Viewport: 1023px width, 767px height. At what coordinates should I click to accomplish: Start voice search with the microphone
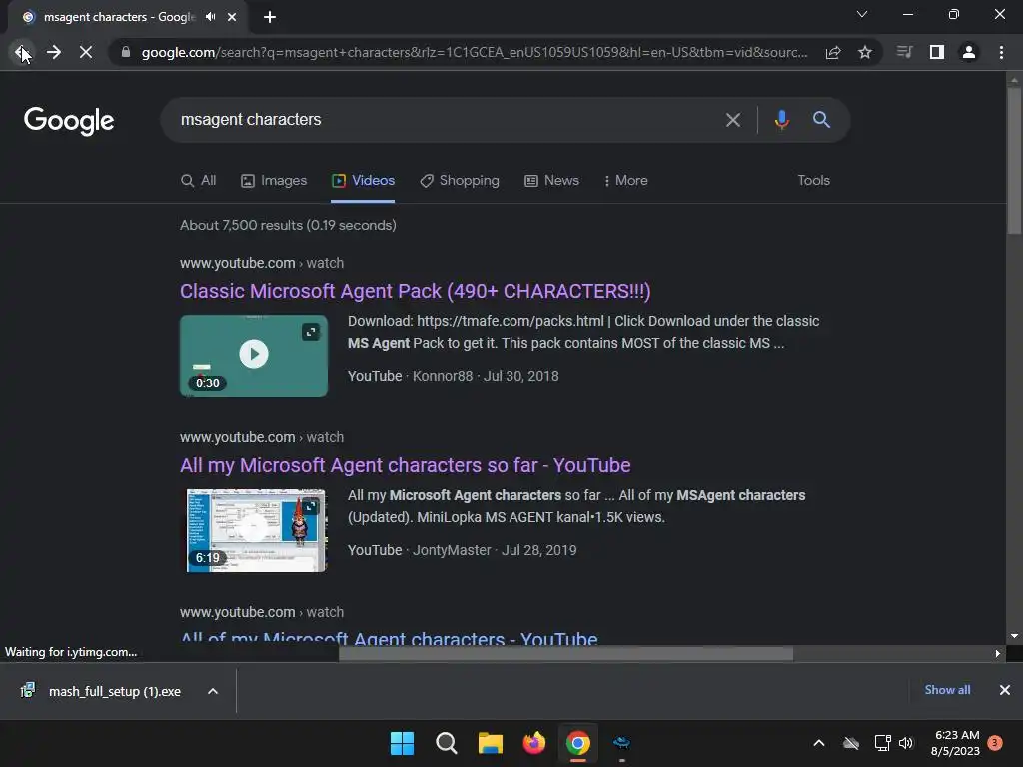781,120
